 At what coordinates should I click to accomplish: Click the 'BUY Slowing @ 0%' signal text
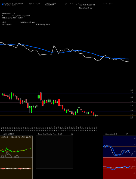tap(43, 24)
